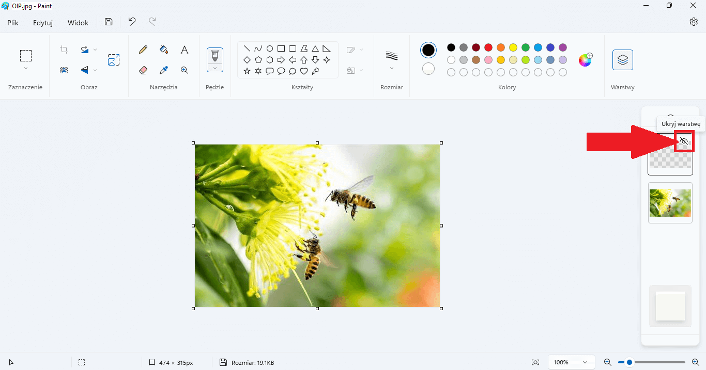706x370 pixels.
Task: Open the Edytuj menu
Action: (43, 23)
